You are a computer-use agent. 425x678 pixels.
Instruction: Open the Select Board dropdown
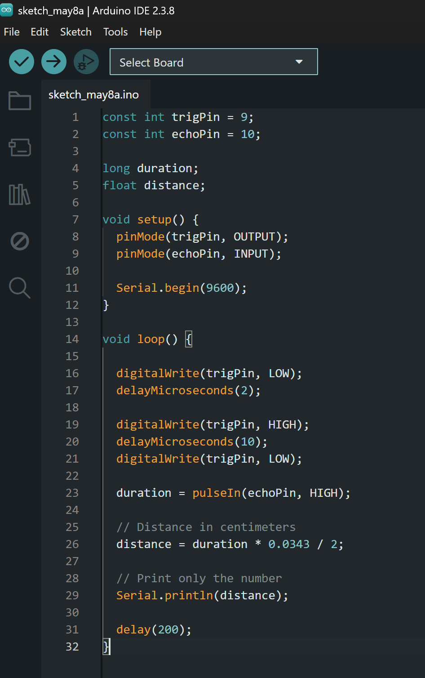[214, 62]
